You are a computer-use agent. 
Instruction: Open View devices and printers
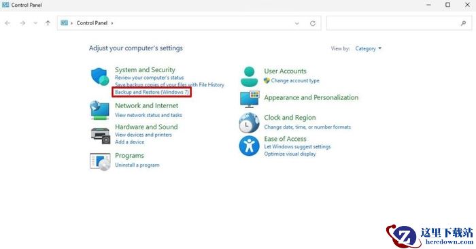pyautogui.click(x=143, y=135)
